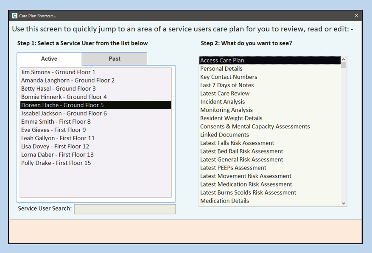Screen dimensions: 372x253
Task: Switch to the Past service users tab
Action: tap(114, 59)
